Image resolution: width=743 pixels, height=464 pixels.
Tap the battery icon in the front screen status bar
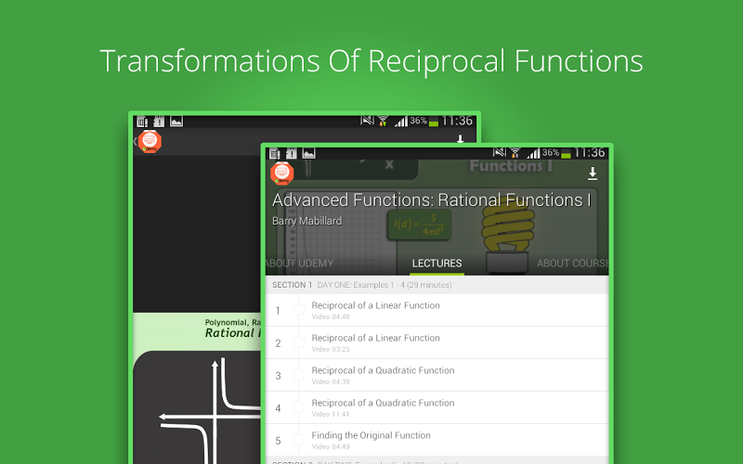coord(566,154)
